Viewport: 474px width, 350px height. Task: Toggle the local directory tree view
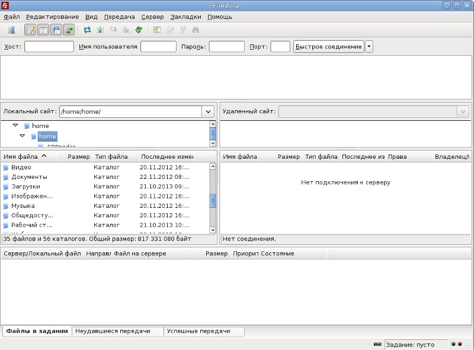pyautogui.click(x=43, y=30)
